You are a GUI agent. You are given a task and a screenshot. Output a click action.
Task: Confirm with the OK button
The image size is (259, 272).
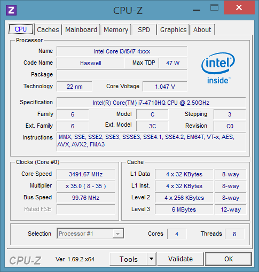point(229,259)
